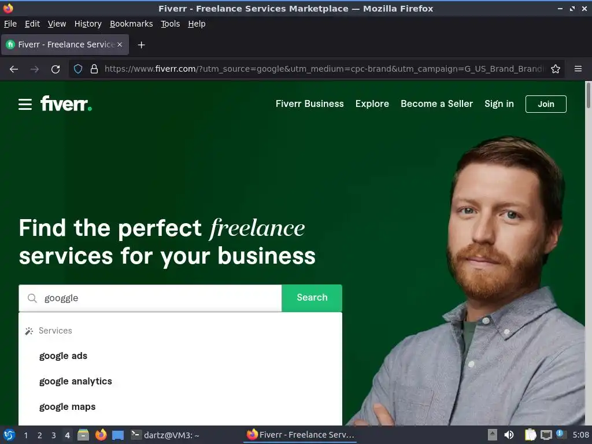Open the File menu
Viewport: 592px width, 444px height.
pyautogui.click(x=10, y=24)
